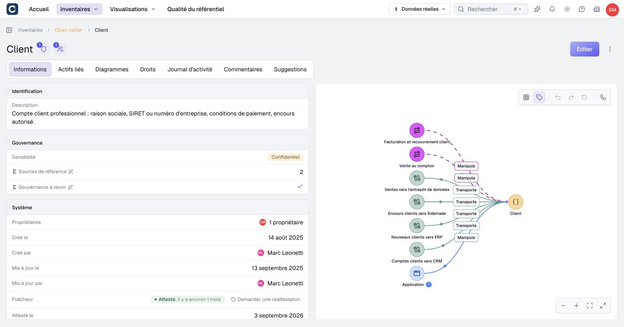Click the organization building icon in the top bar
This screenshot has height=327, width=624.
point(597,9)
